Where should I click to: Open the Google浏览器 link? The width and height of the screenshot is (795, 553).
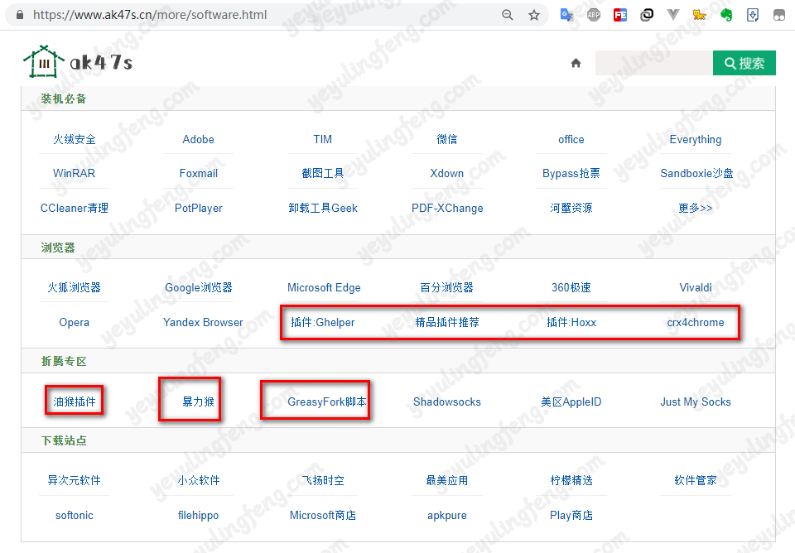198,287
